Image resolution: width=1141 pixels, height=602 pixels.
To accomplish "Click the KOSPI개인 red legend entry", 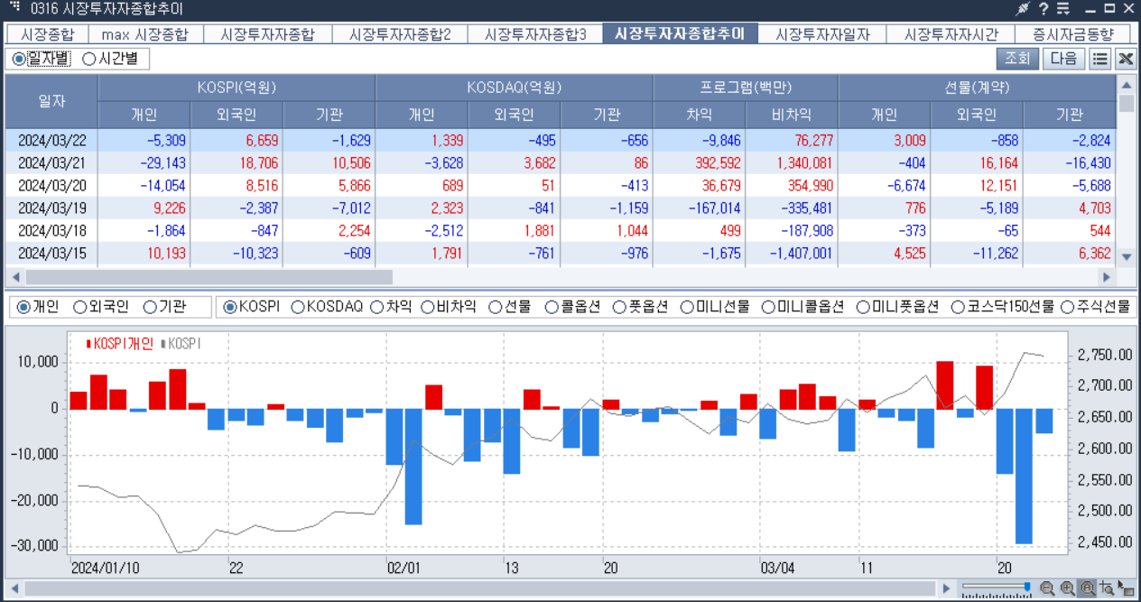I will pos(119,344).
